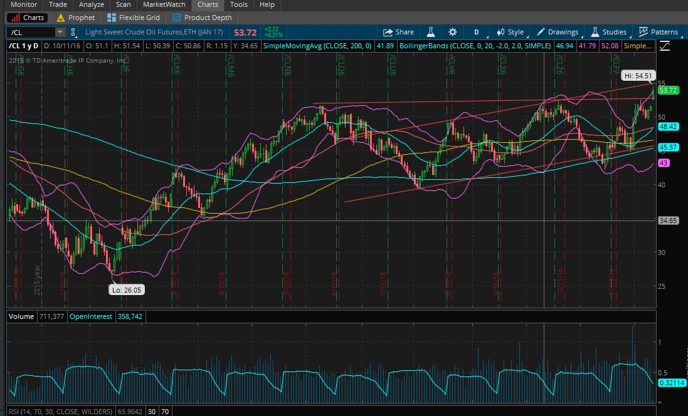The image size is (688, 416).
Task: Click the BollingerBands study label
Action: 475,46
